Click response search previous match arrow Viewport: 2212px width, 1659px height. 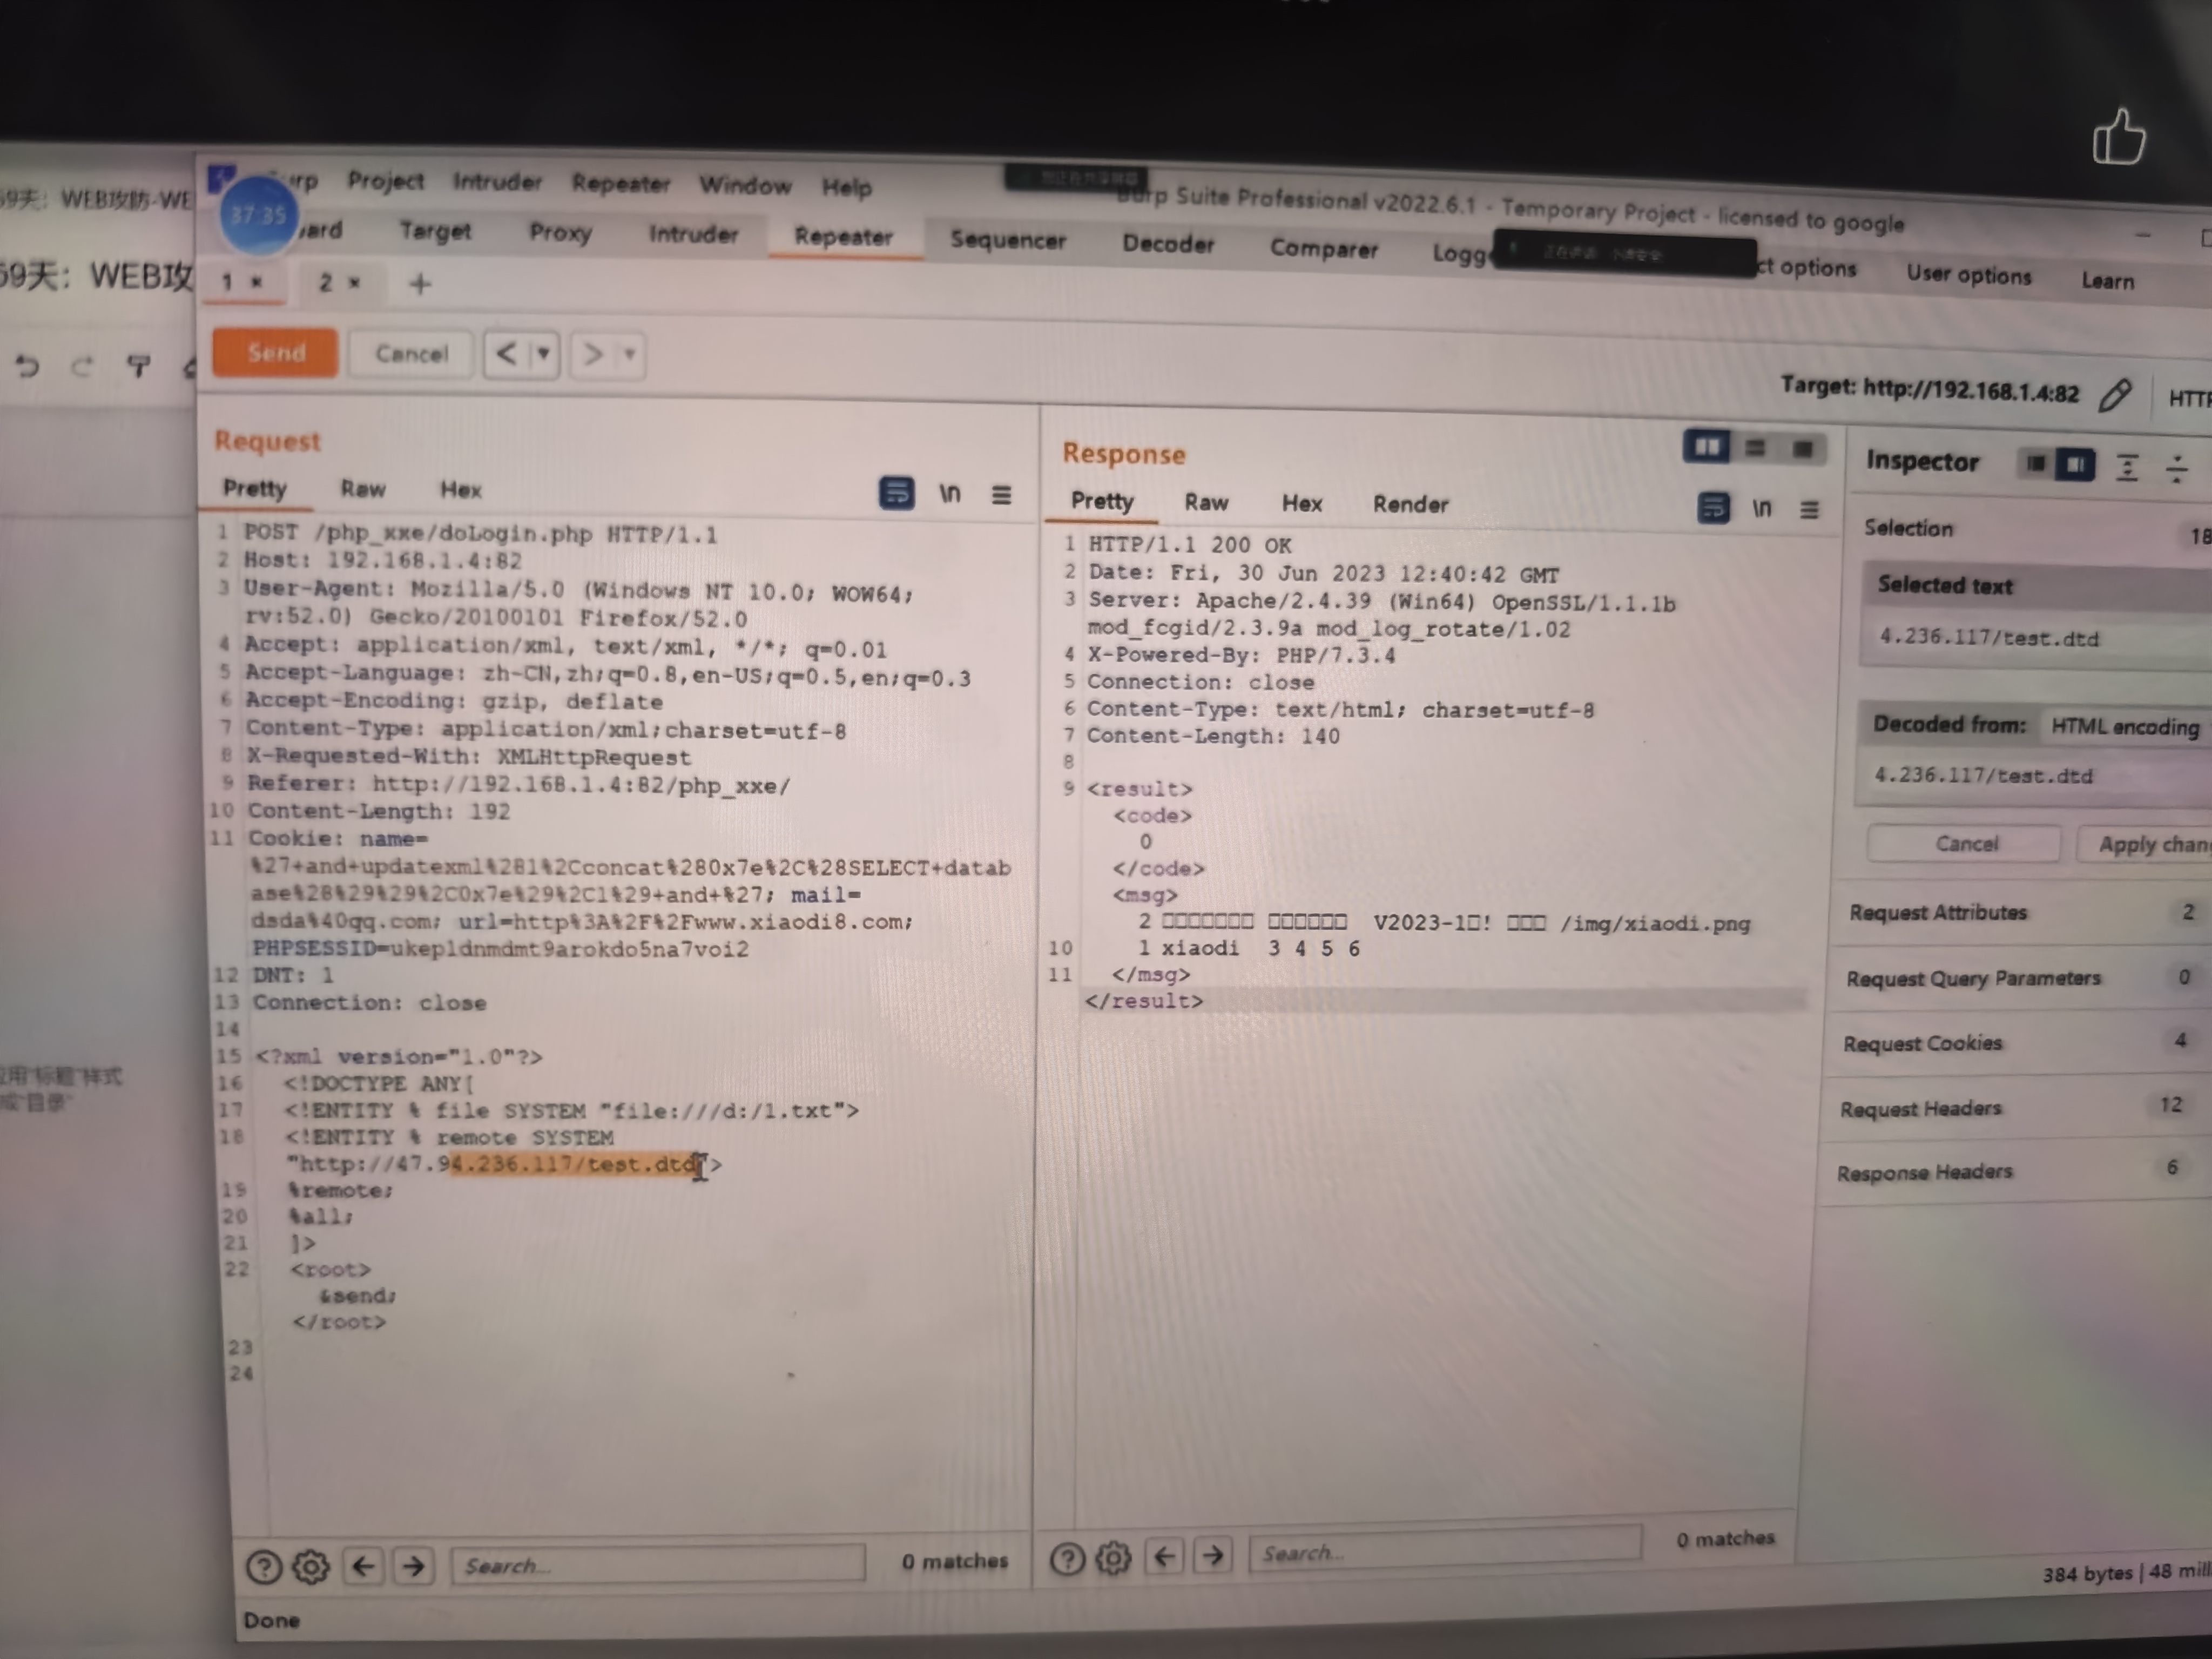pos(1164,1556)
